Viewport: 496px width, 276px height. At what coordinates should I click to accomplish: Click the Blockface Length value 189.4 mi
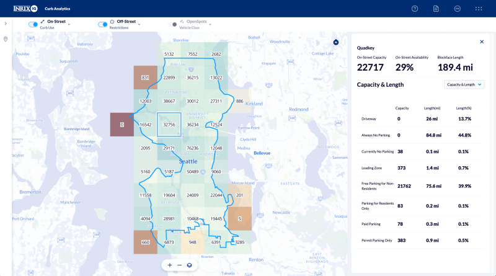click(x=455, y=68)
